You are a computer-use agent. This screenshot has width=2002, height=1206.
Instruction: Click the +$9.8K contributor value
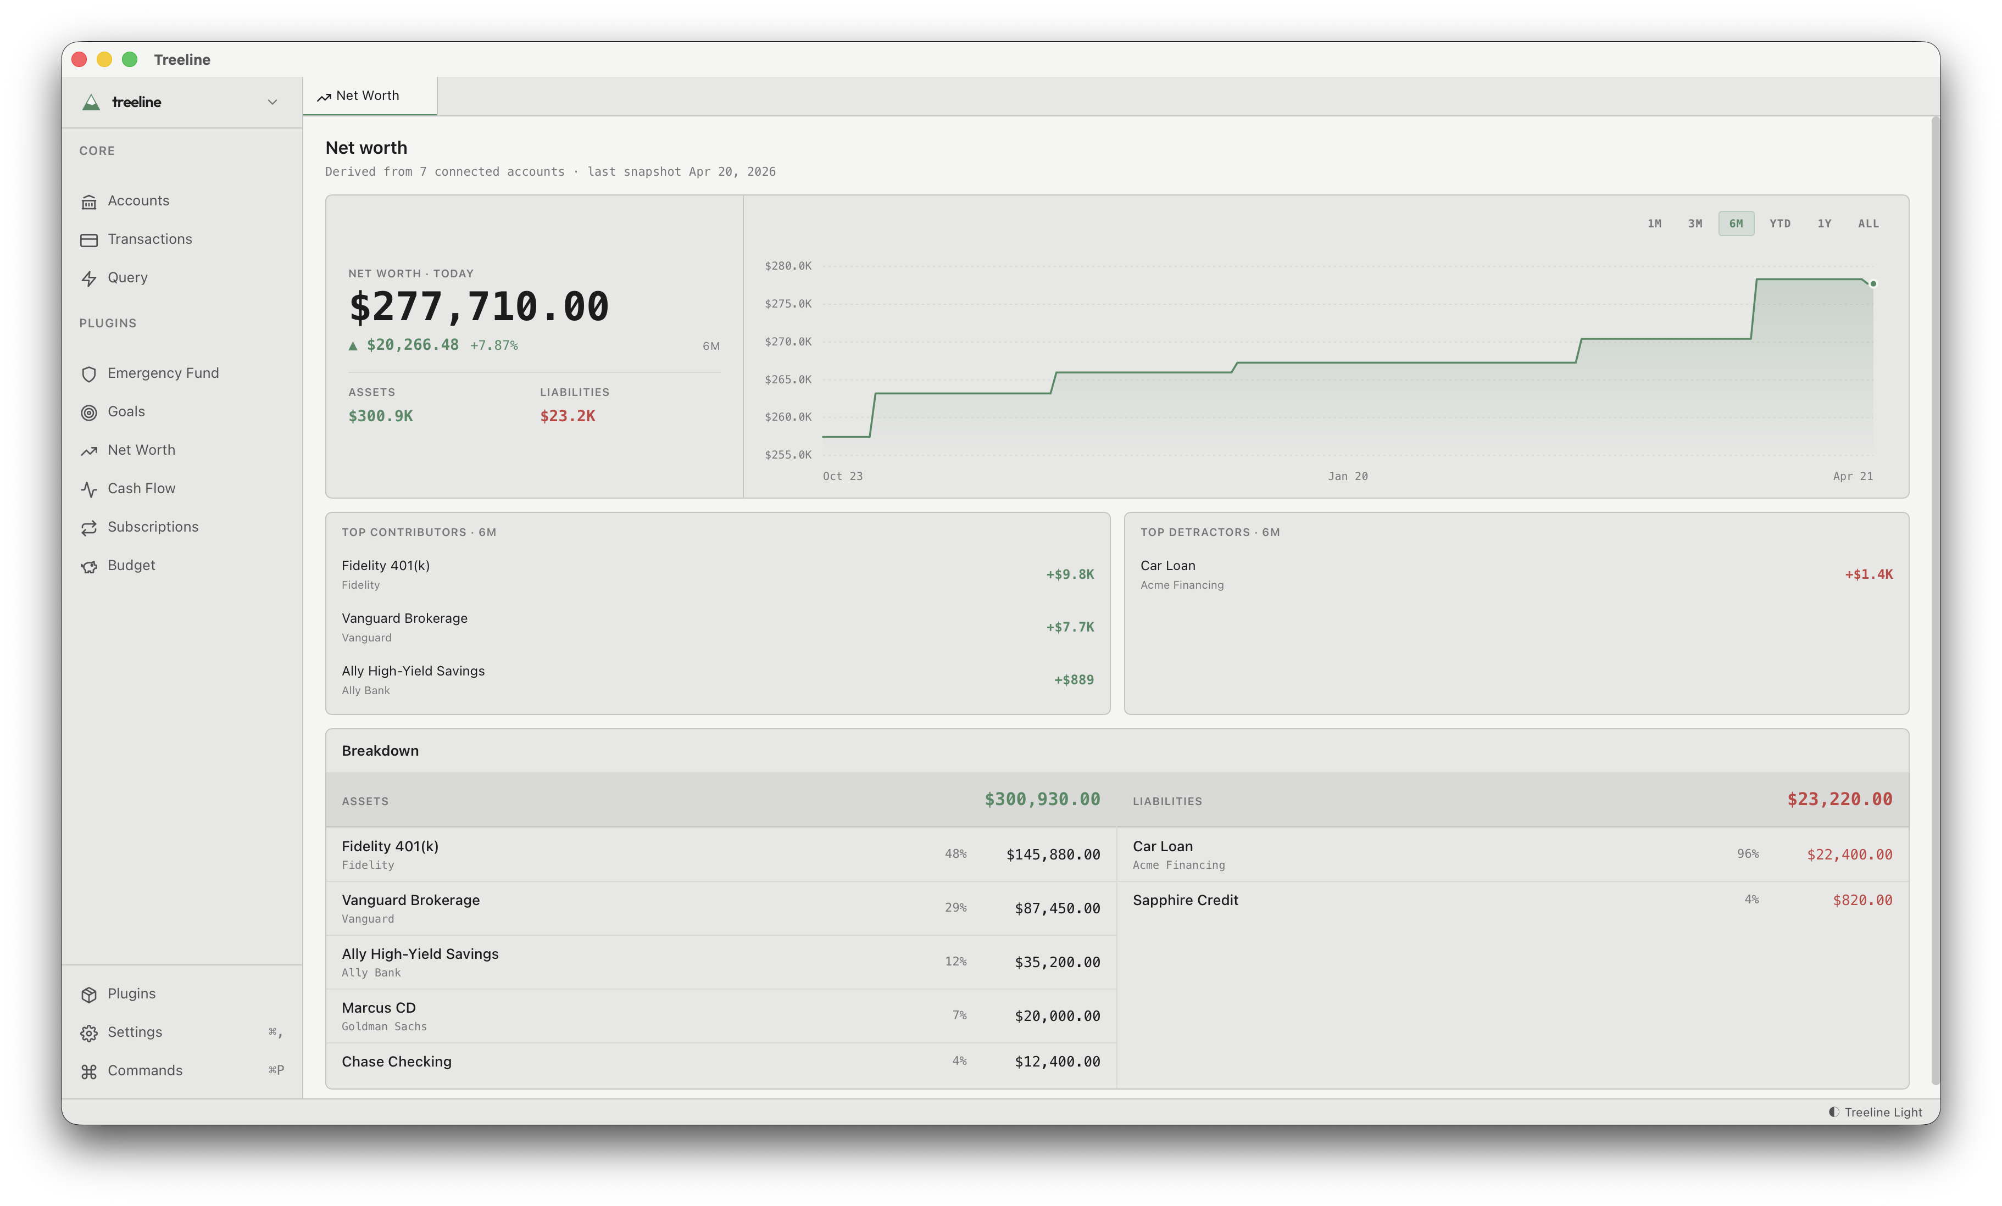[x=1070, y=574]
